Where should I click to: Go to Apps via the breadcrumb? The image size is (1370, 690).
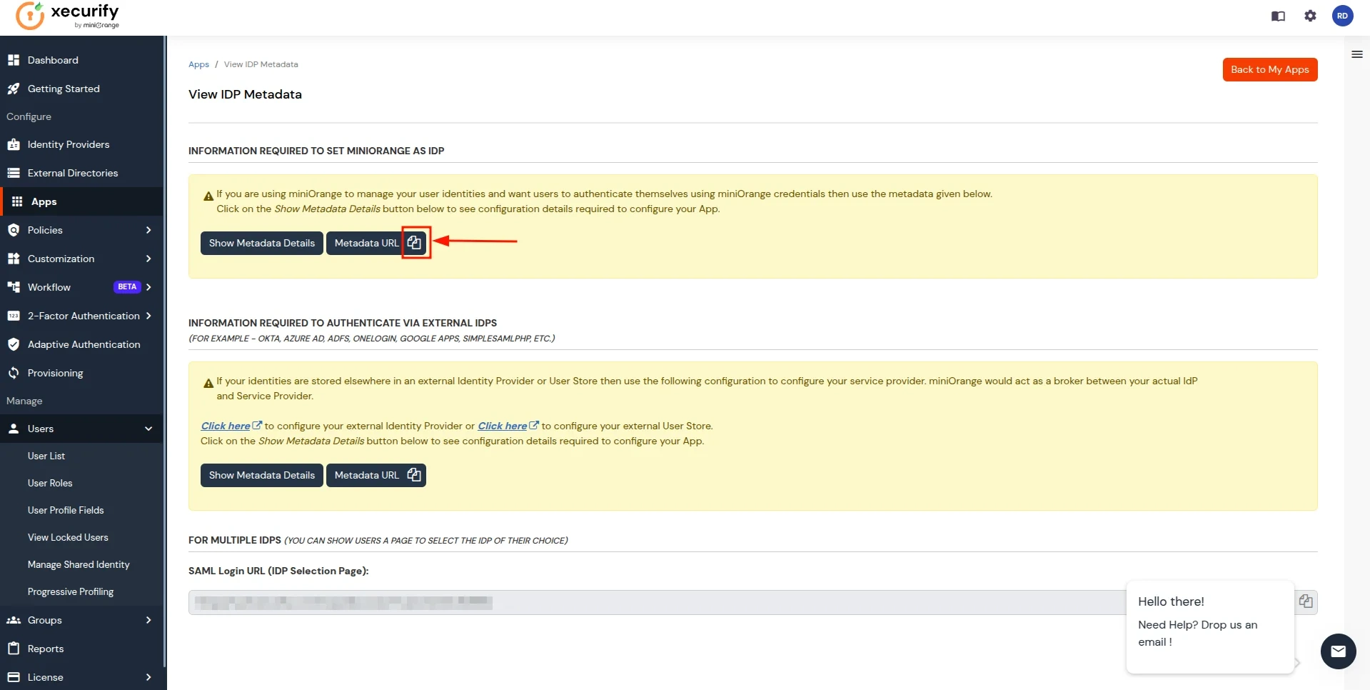[198, 64]
